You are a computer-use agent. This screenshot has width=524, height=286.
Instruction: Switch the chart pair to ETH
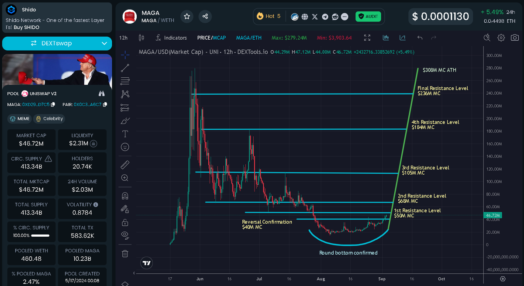(257, 38)
